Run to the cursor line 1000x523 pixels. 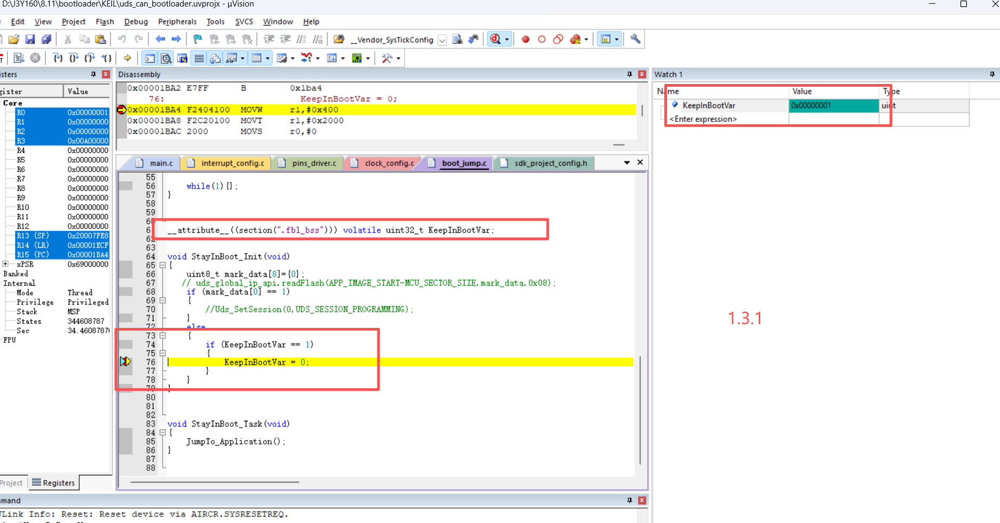107,58
